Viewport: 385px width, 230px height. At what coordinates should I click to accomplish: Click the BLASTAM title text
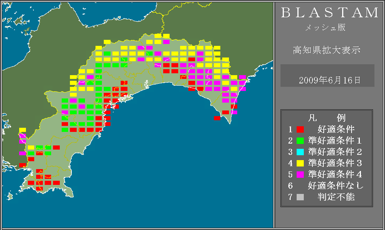coord(330,13)
